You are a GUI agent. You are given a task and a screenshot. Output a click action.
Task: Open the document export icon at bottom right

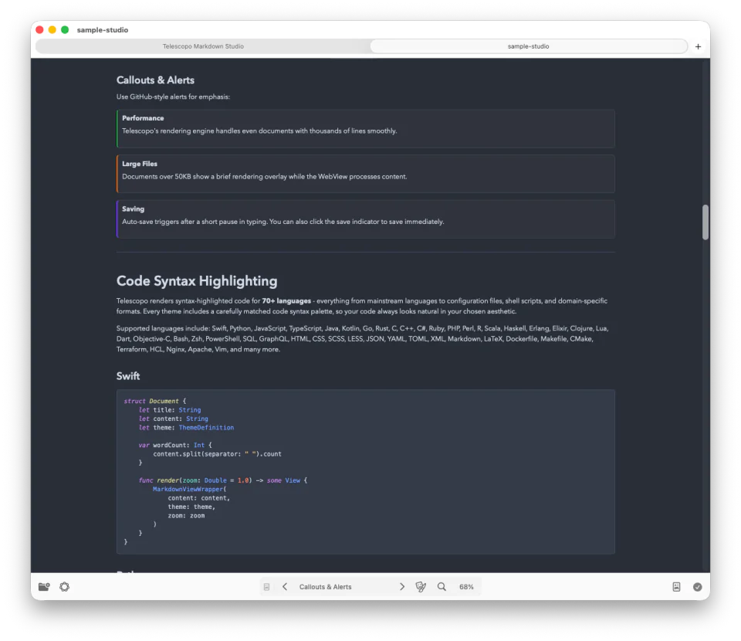pos(676,587)
